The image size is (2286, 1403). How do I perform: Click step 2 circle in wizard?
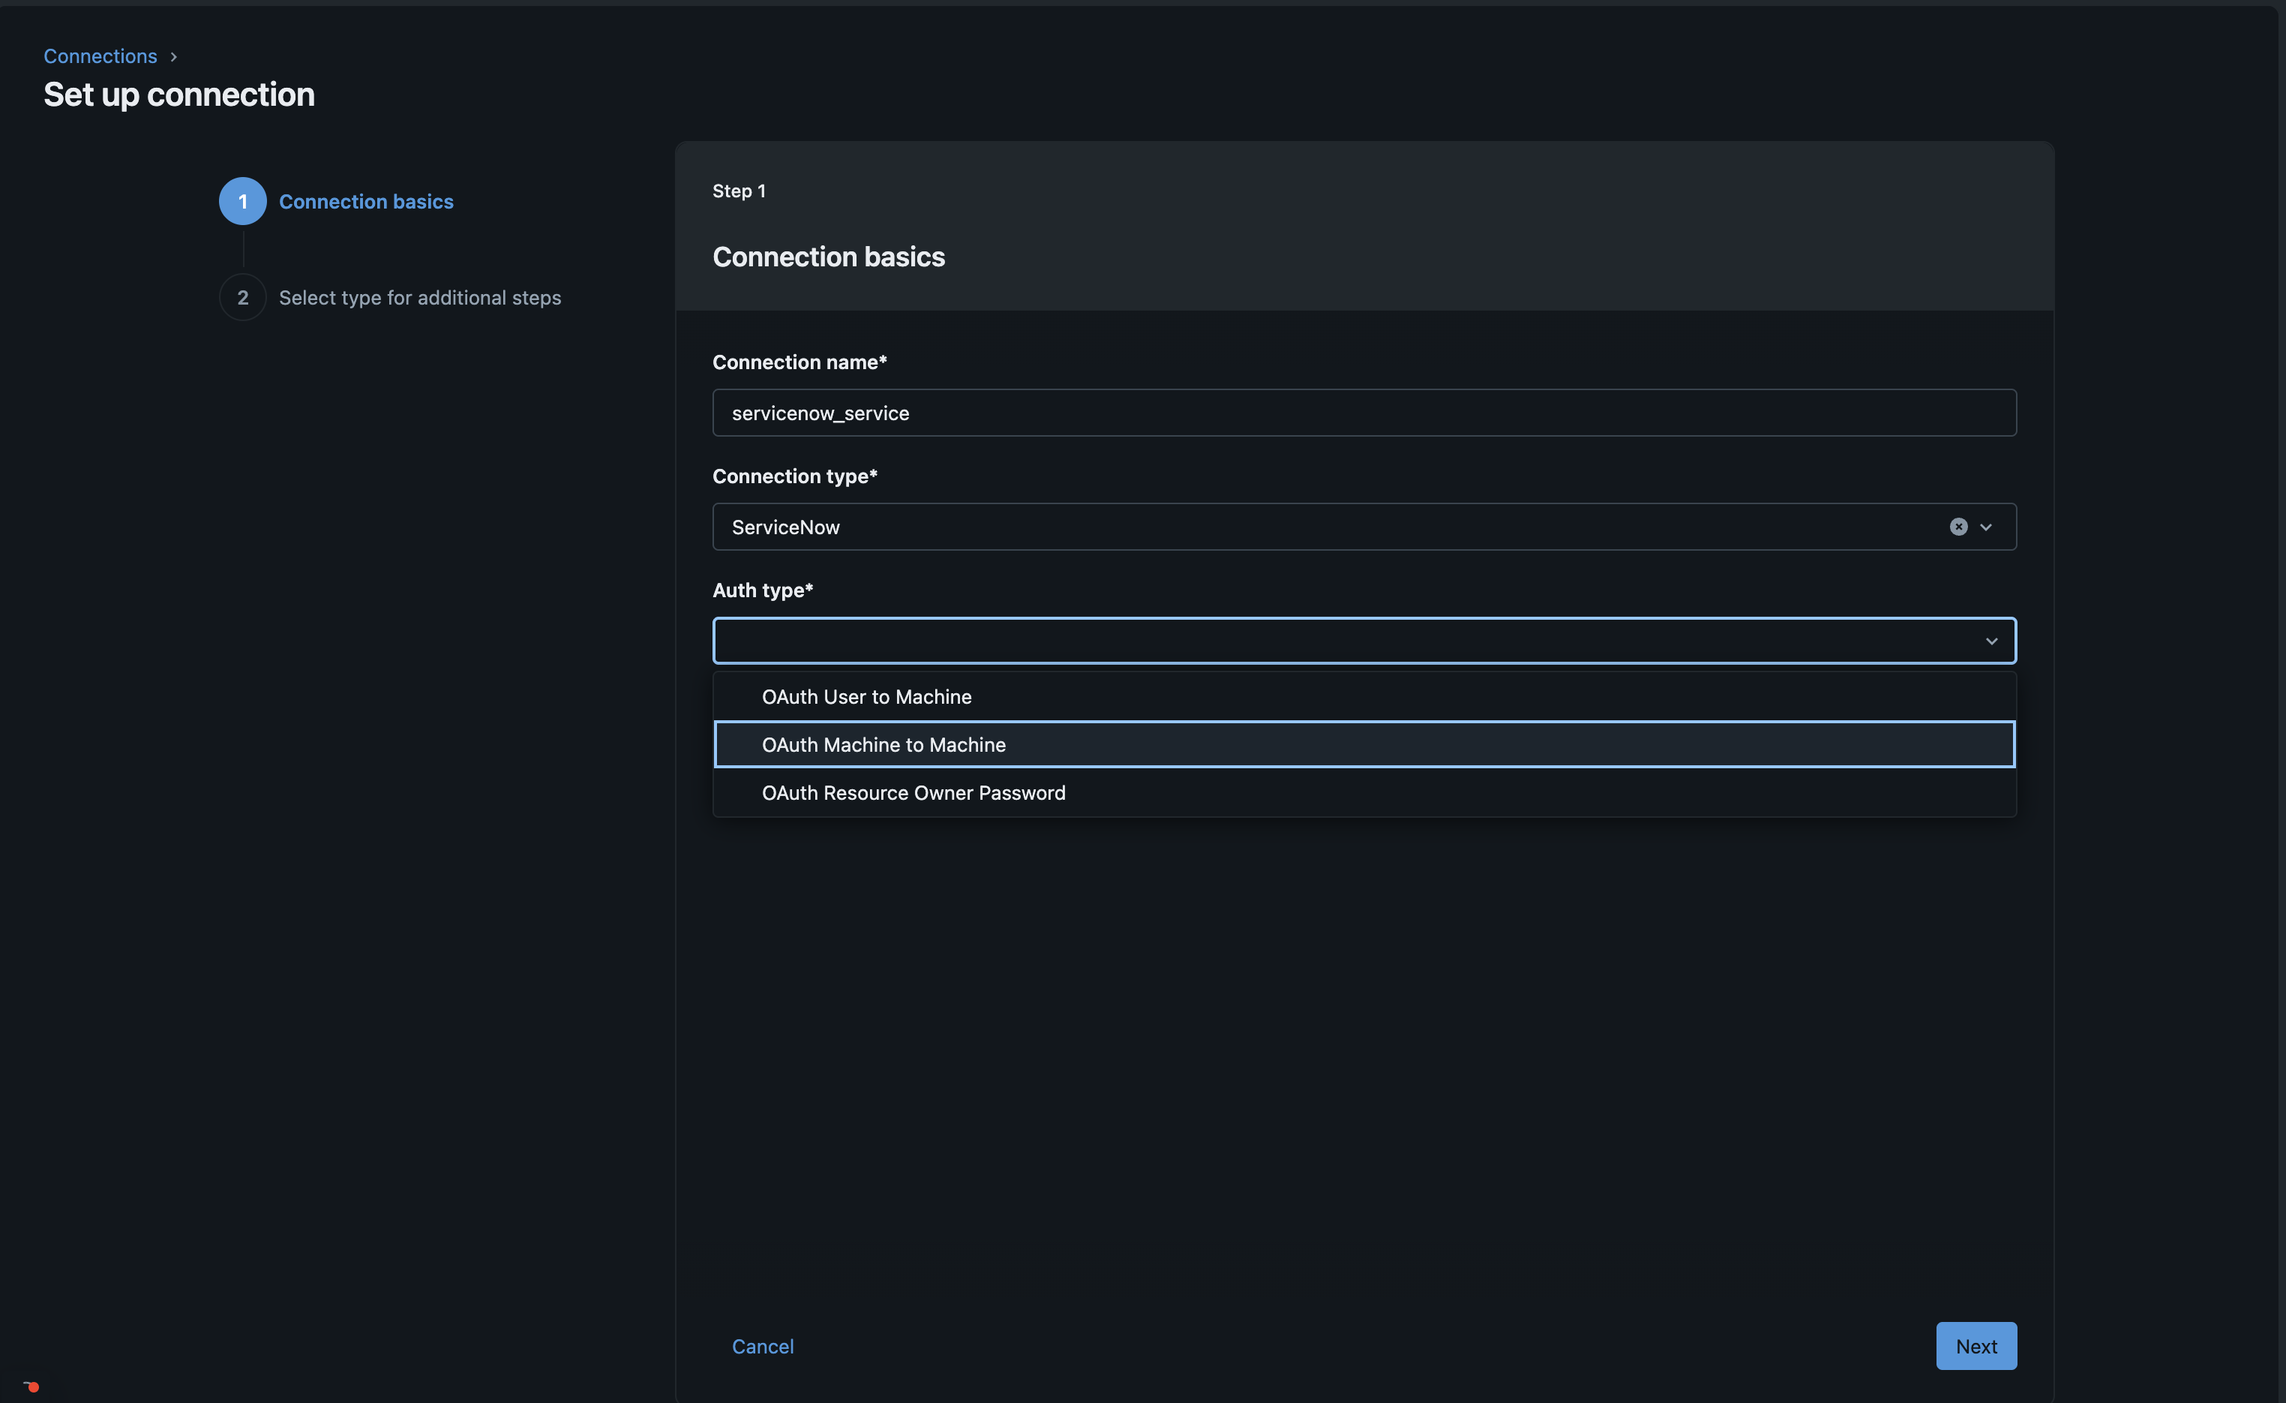(x=243, y=297)
